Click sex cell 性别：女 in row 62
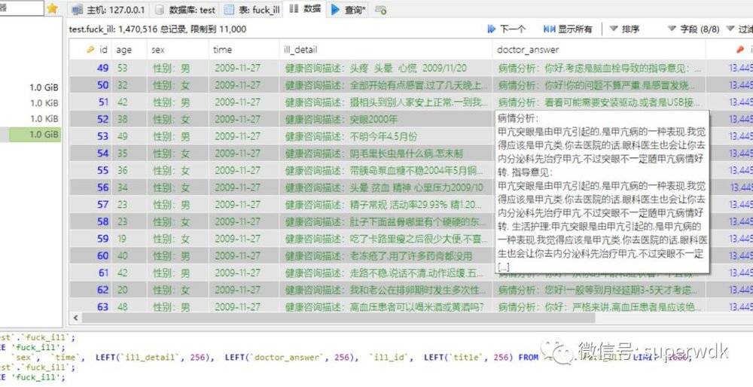Viewport: 753px width, 387px height. tap(178, 290)
